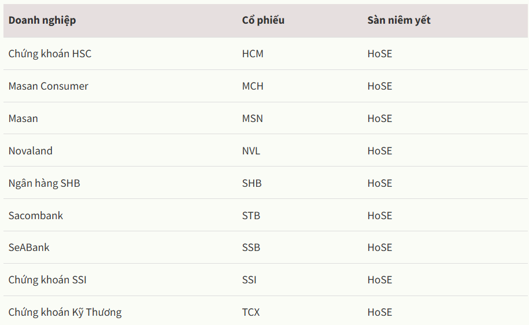
Task: Click the SeABank row name
Action: pos(29,248)
